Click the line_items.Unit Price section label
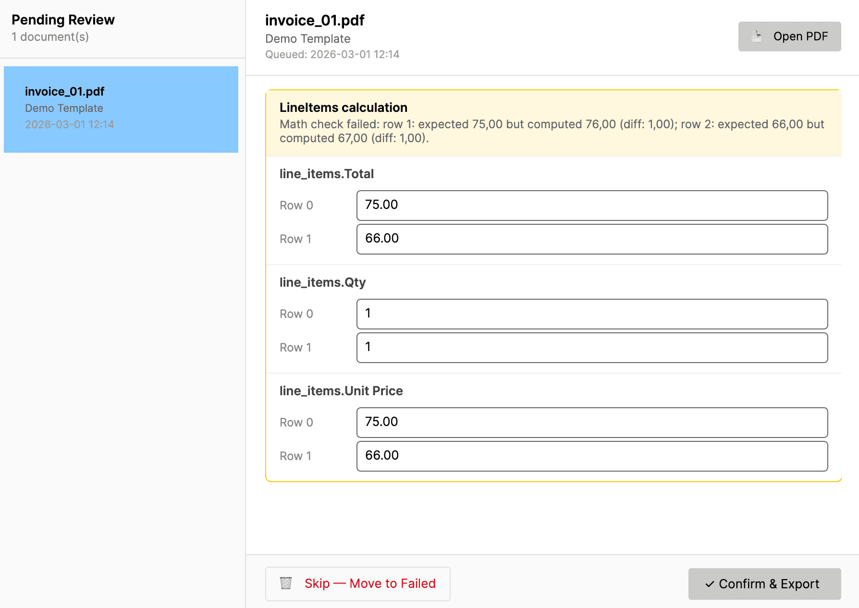Image resolution: width=859 pixels, height=608 pixels. (x=341, y=390)
